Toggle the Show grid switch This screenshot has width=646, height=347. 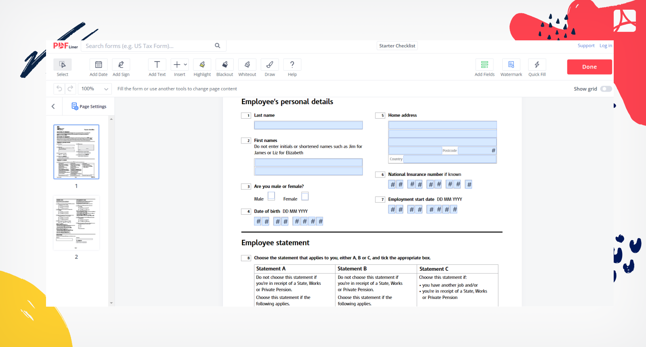click(x=606, y=89)
